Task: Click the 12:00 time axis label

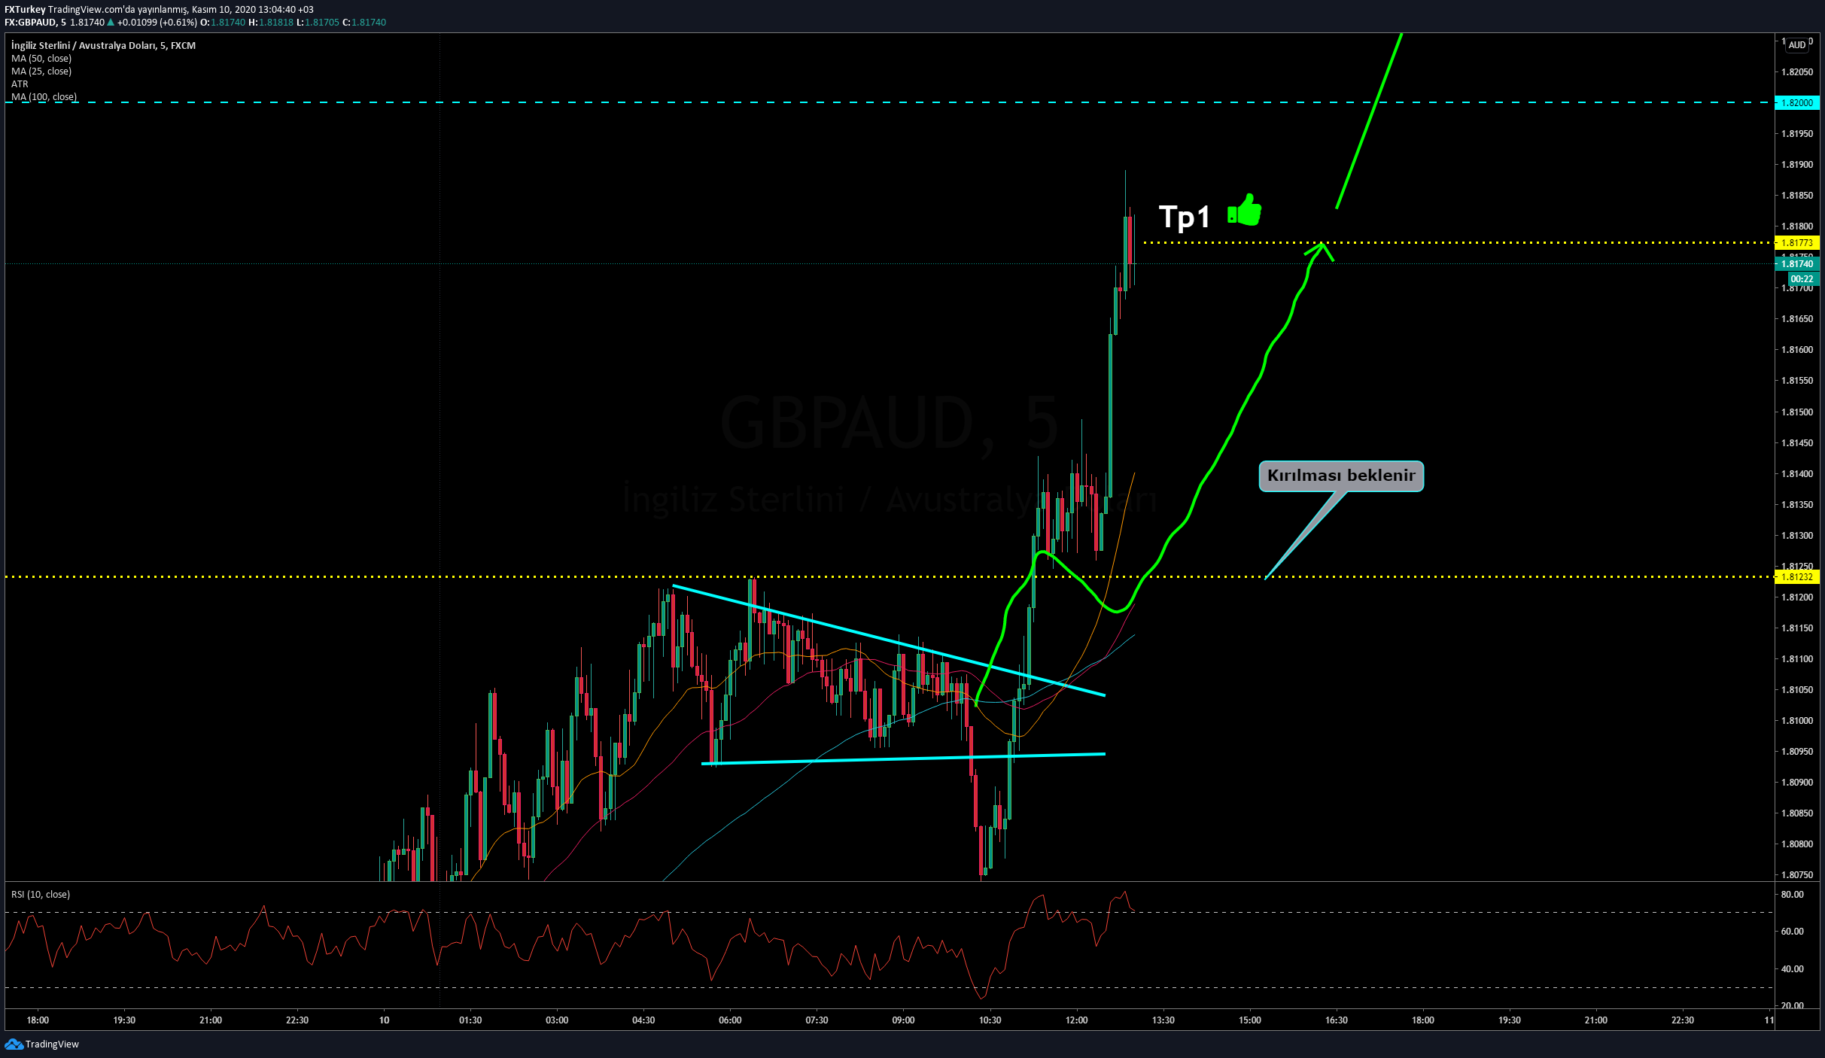Action: click(x=1076, y=1020)
